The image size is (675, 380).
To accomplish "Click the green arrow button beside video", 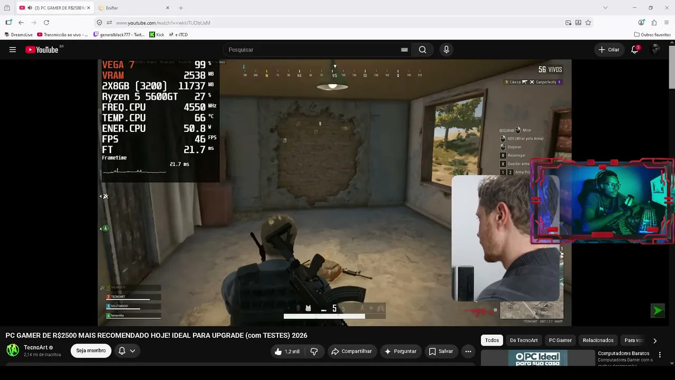I will (x=658, y=310).
